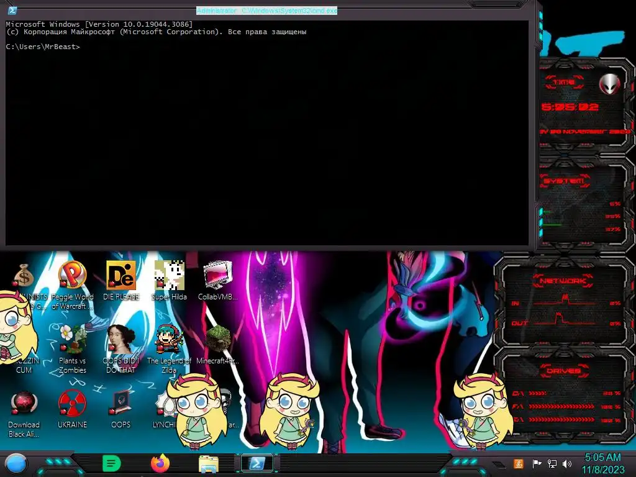Switch to the command prompt taskbar button
This screenshot has width=636, height=477.
click(257, 463)
